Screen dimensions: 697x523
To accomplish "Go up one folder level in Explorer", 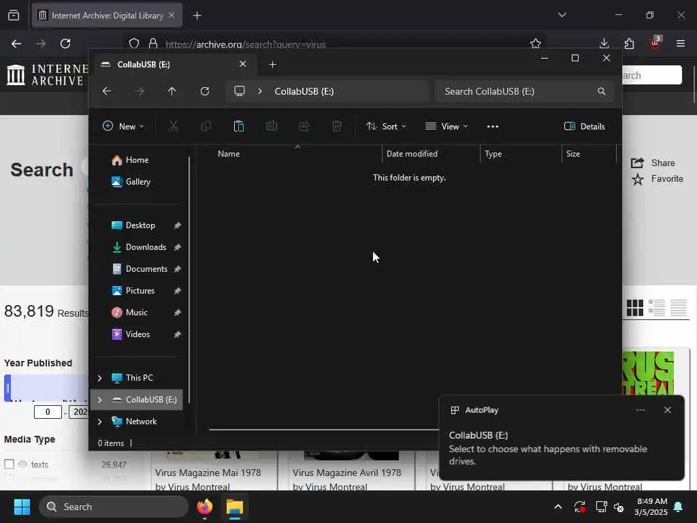I will click(172, 91).
